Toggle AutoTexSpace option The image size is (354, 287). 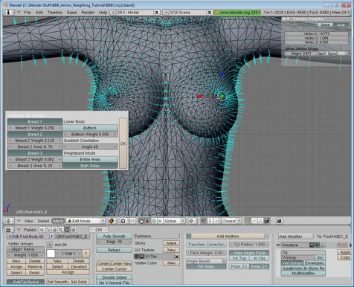pos(25,282)
